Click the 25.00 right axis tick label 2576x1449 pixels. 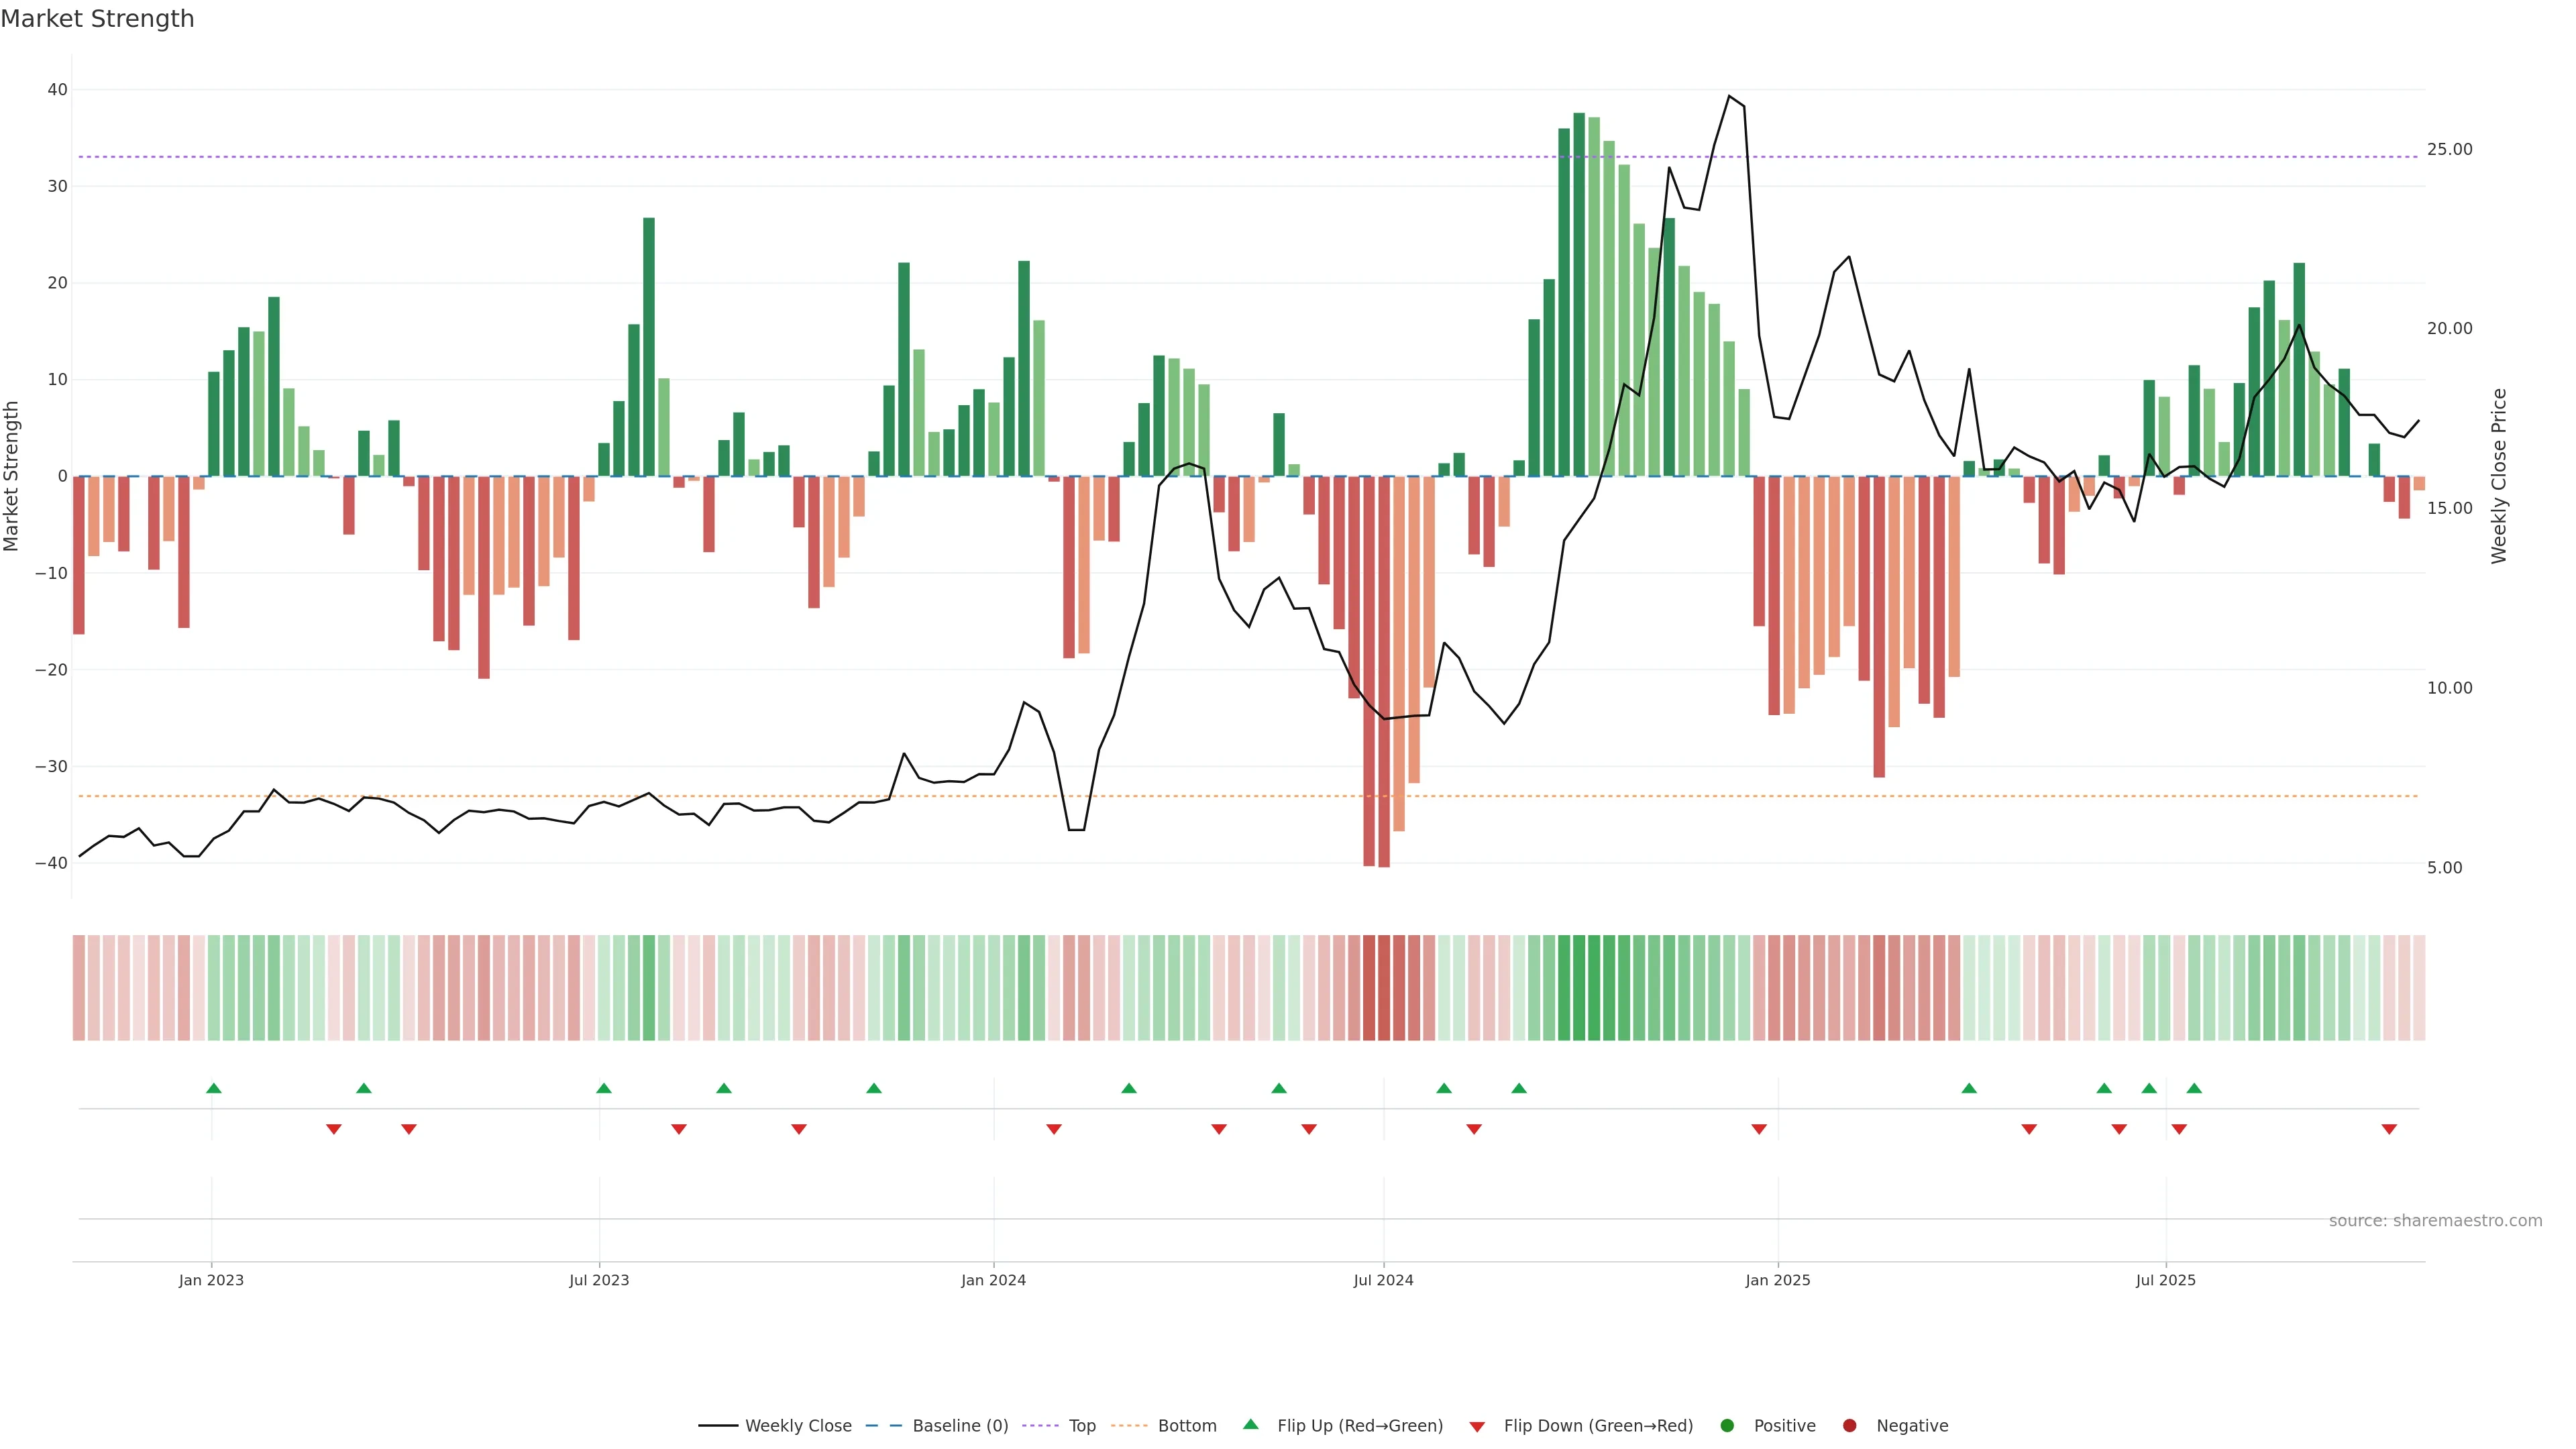click(2449, 150)
